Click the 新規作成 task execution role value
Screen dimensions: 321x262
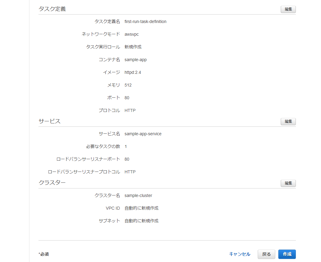pyautogui.click(x=133, y=47)
